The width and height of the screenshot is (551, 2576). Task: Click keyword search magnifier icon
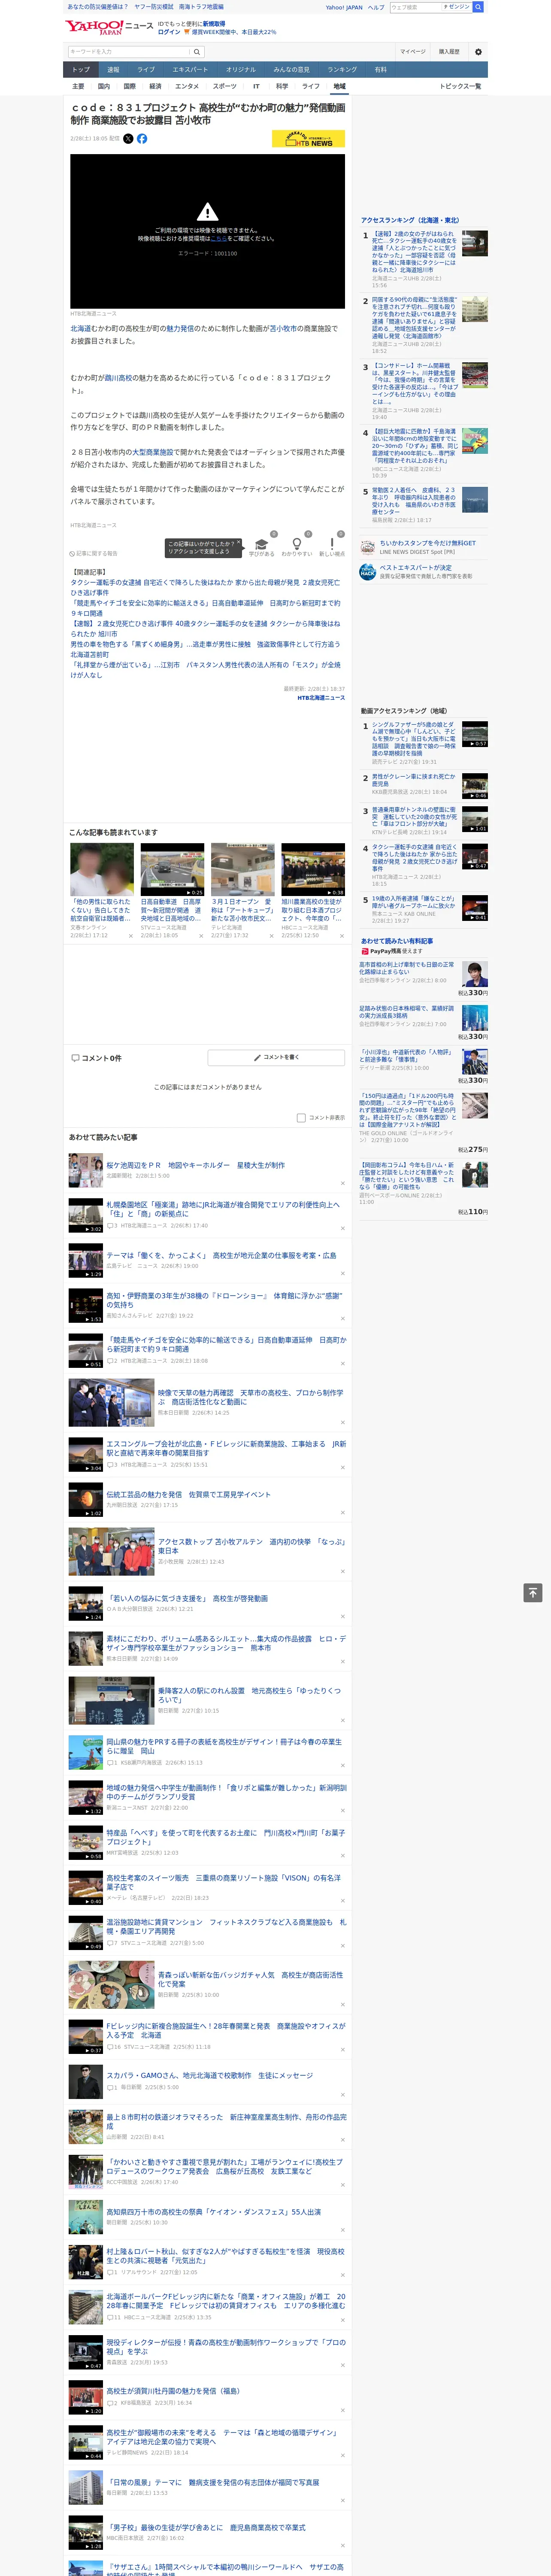[197, 52]
